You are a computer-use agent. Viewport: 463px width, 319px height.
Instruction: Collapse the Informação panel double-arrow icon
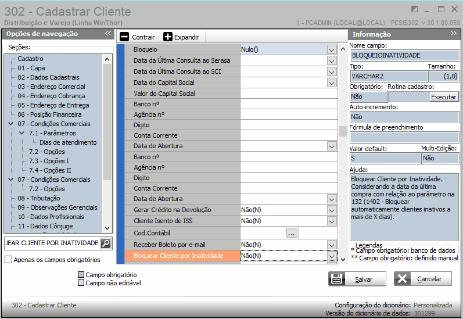[x=453, y=33]
